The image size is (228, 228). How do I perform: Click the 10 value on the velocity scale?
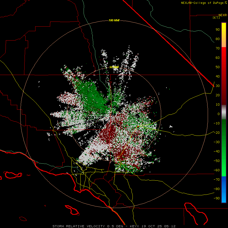[218, 105]
